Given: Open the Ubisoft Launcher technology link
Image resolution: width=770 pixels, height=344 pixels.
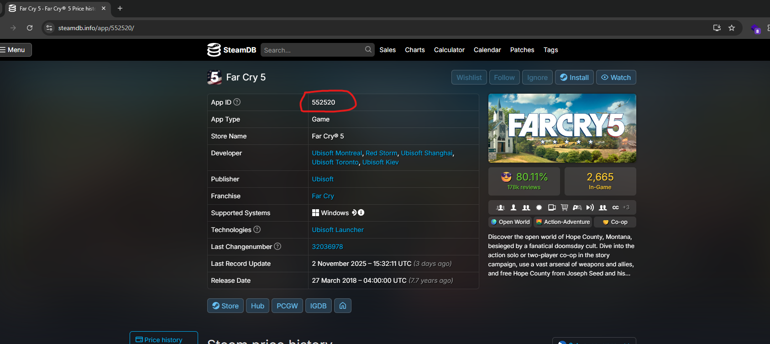Looking at the screenshot, I should [x=338, y=230].
